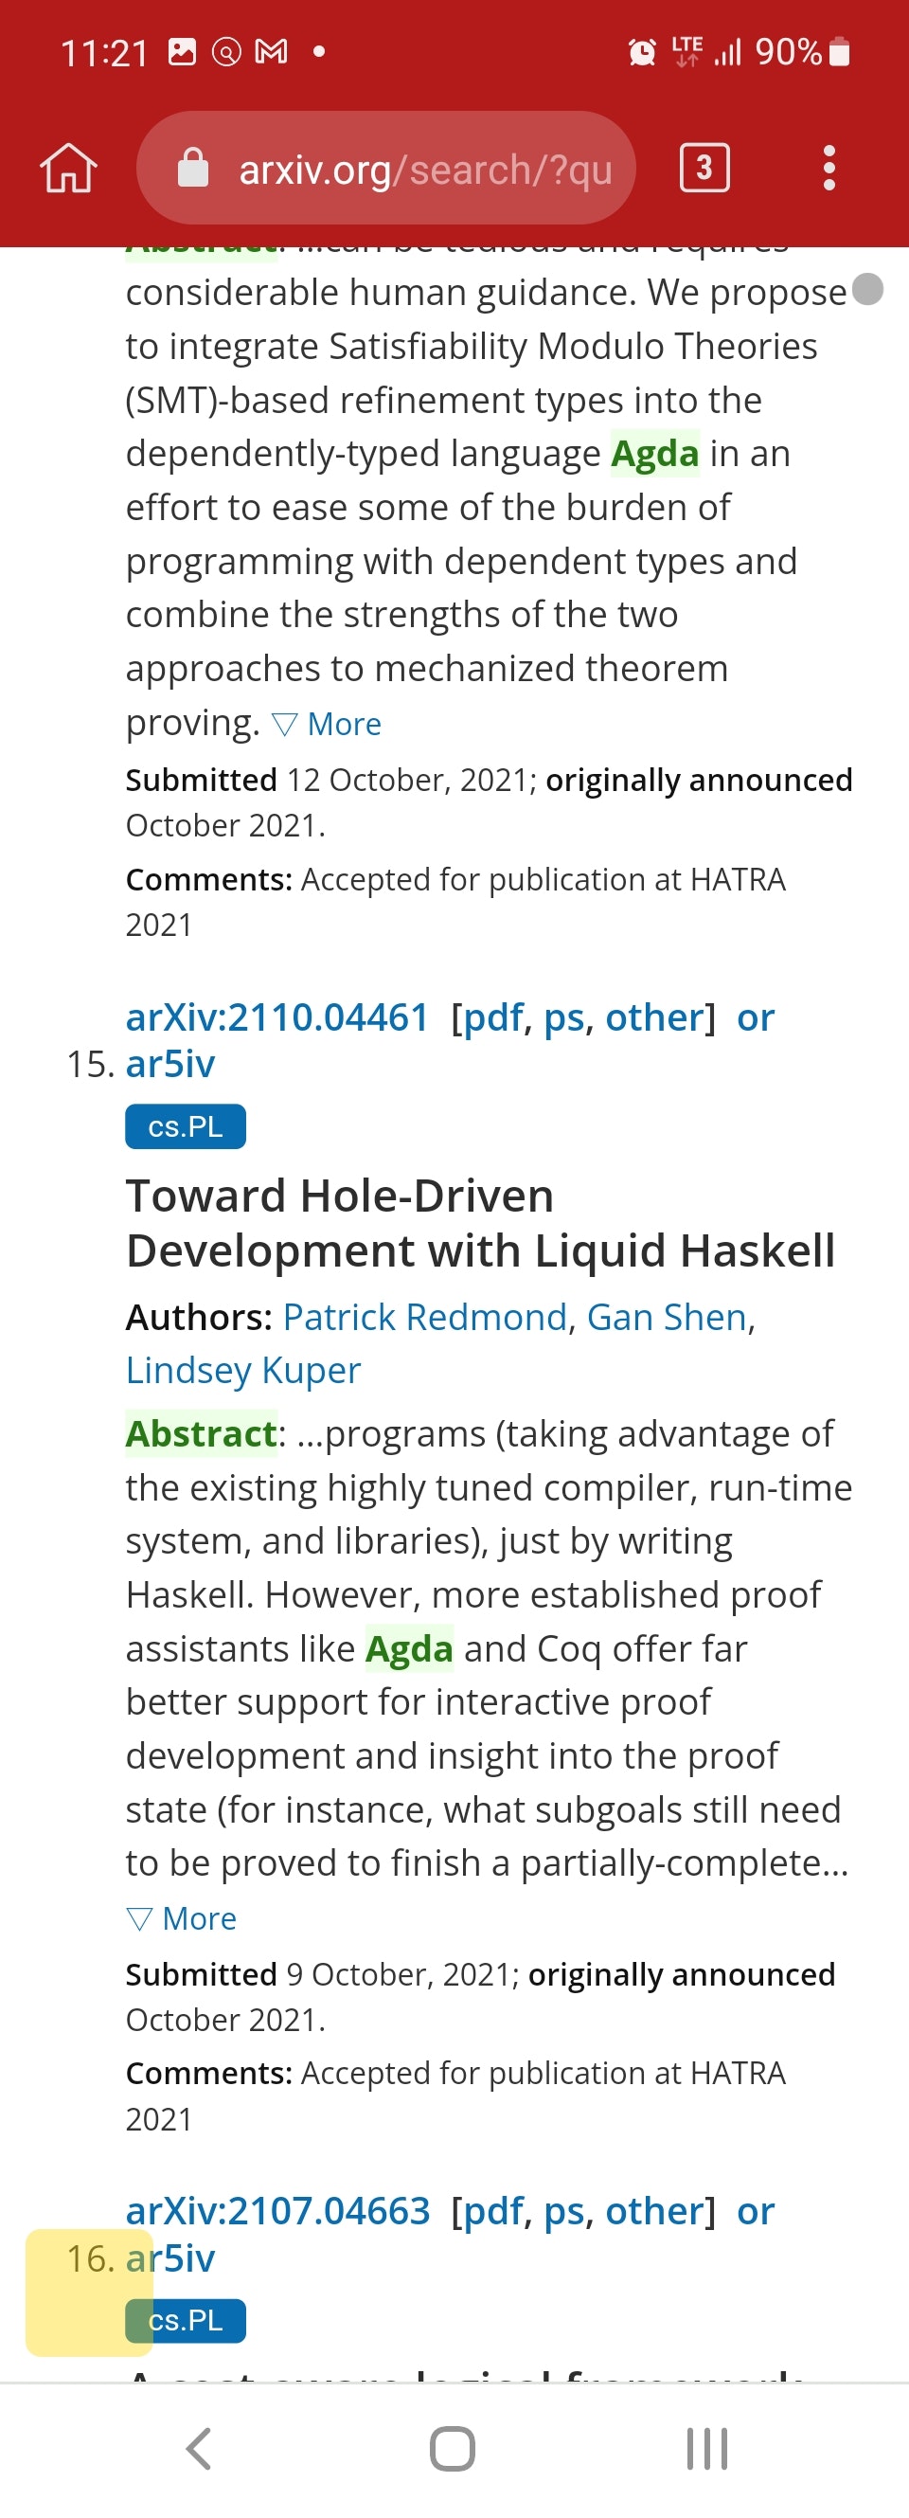Tap cs.PL tag on result 16
This screenshot has height=2518, width=909.
[186, 2321]
